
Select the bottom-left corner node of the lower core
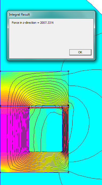(0, 172)
